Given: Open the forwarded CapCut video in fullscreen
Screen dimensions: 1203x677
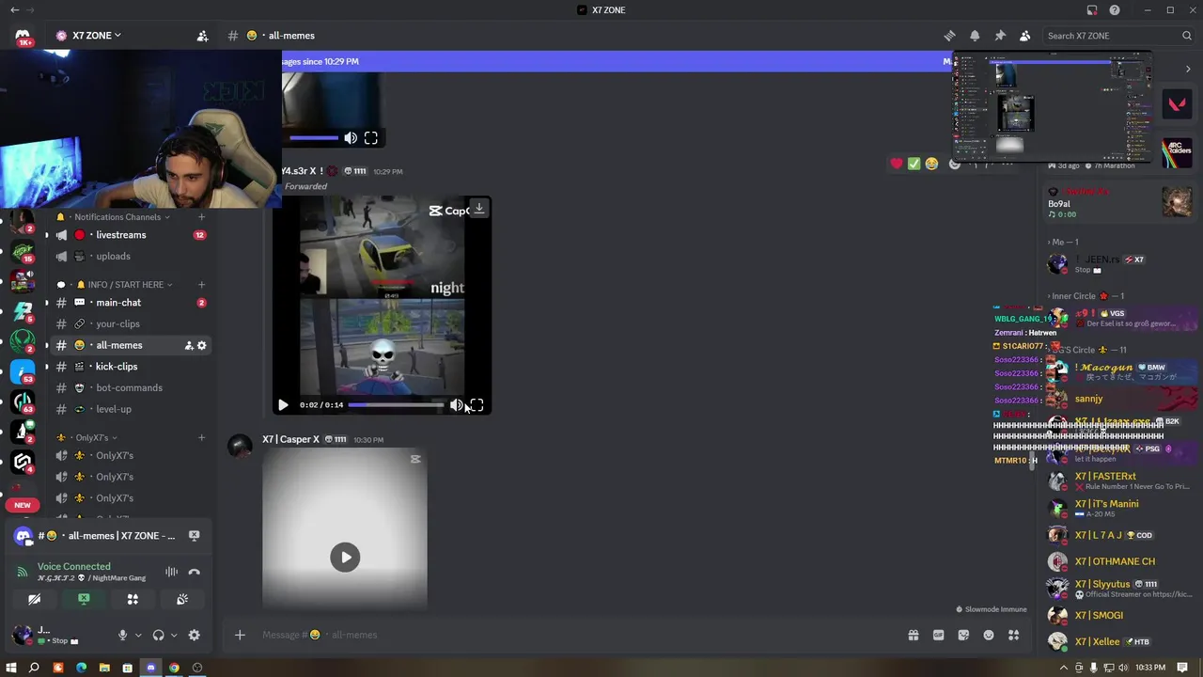Looking at the screenshot, I should 477,405.
